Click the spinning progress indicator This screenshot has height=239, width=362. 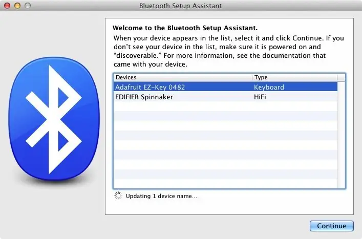coord(118,195)
